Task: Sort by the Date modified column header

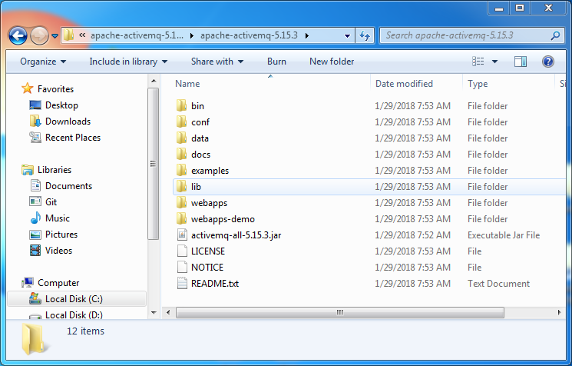Action: point(404,84)
